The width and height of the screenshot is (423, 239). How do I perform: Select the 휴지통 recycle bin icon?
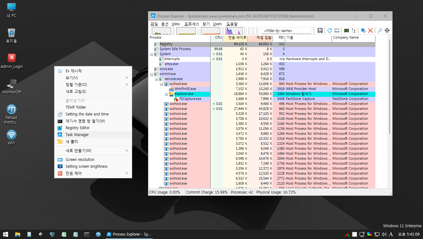click(12, 36)
